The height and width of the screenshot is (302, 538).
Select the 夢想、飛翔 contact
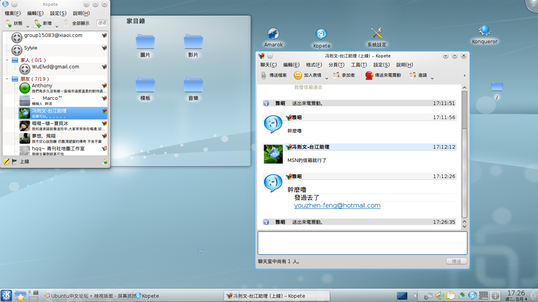tap(63, 138)
